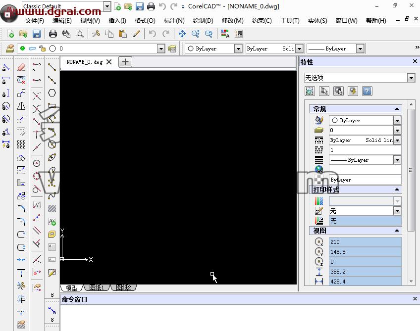The image size is (420, 331).
Task: Close the NONAME_0.dwg document tab
Action: [109, 62]
